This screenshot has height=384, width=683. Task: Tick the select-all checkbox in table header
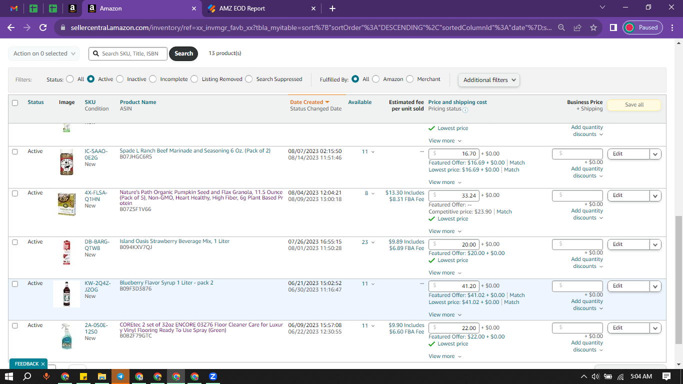click(x=15, y=103)
